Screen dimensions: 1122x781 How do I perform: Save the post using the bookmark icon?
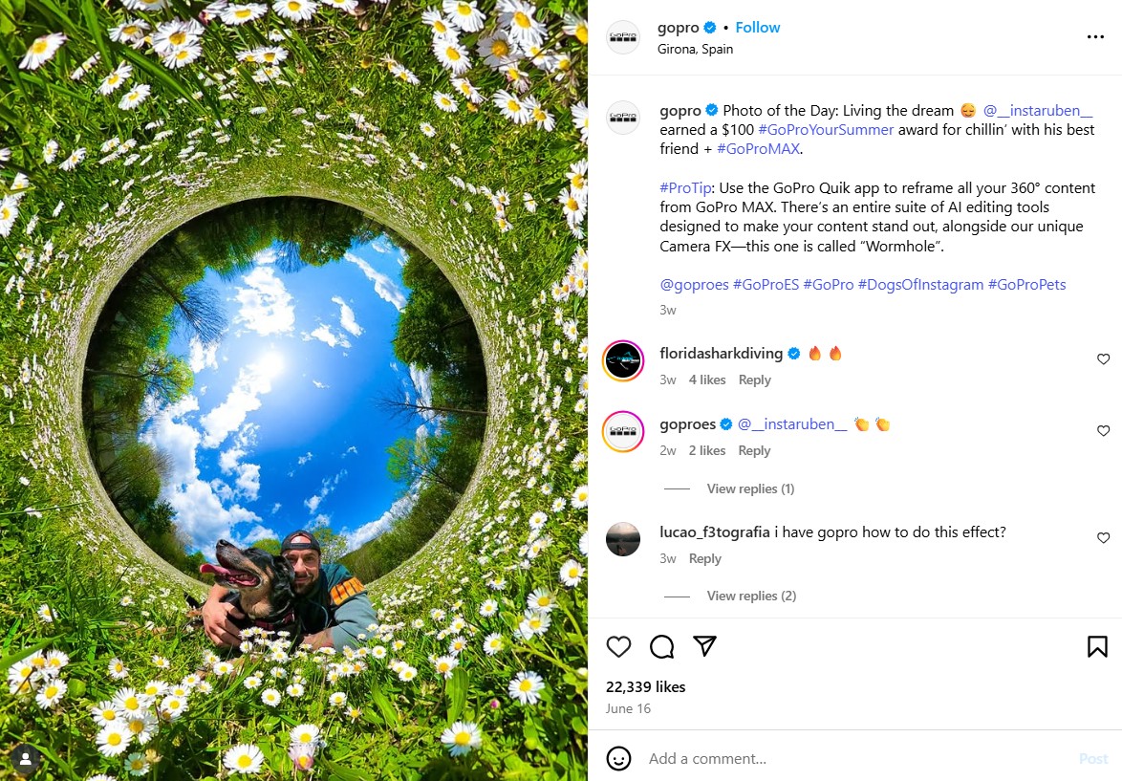coord(1095,646)
